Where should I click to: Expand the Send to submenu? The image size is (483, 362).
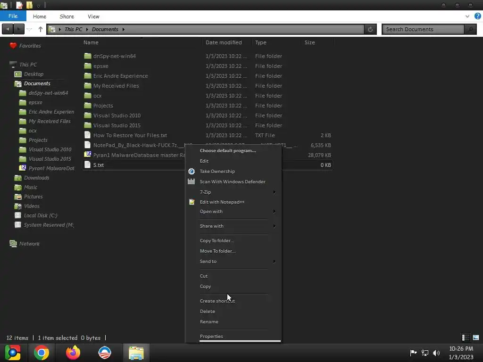tap(274, 261)
